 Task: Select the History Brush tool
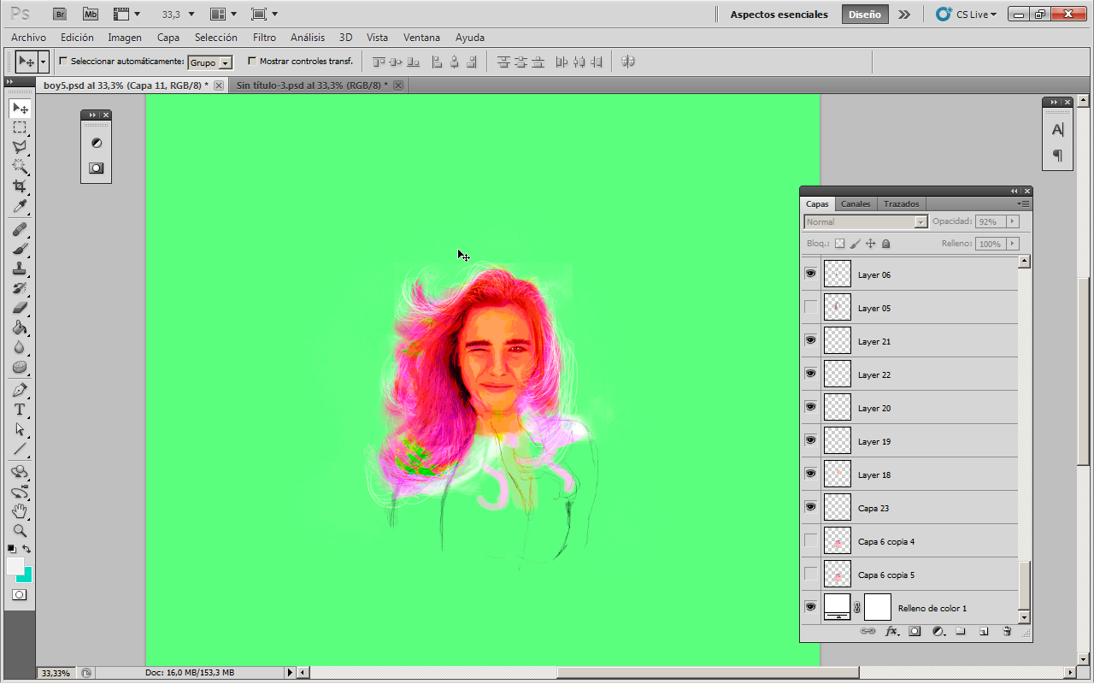20,288
